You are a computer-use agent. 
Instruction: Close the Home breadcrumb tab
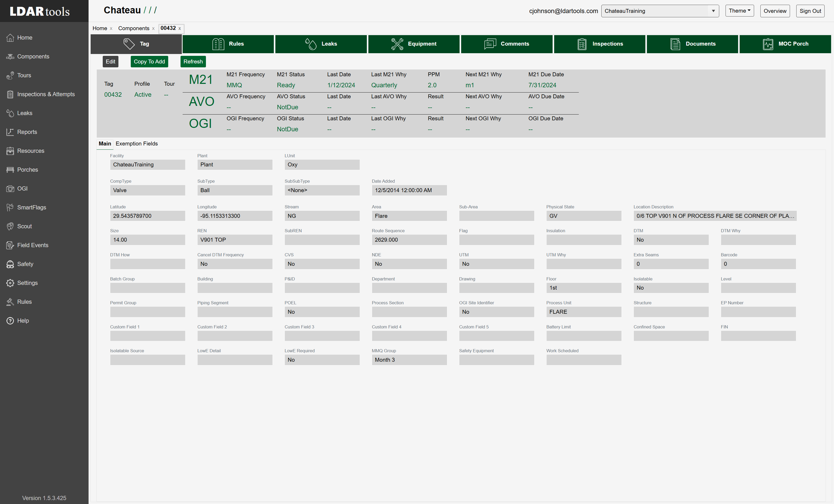coord(111,28)
